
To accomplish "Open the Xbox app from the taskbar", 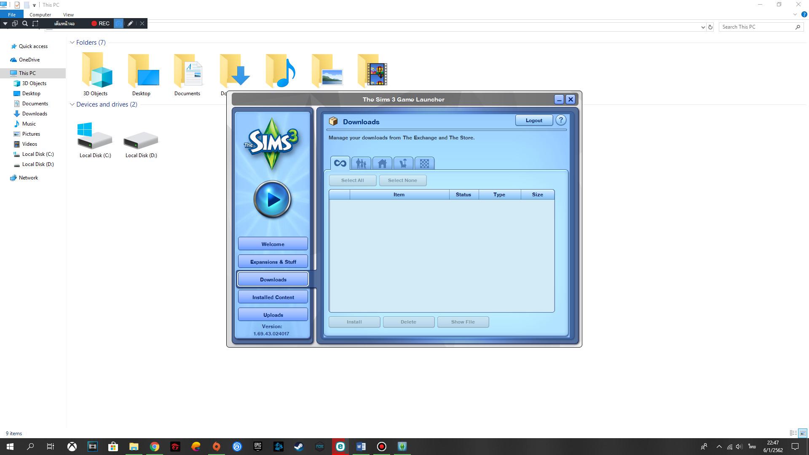I will (72, 447).
